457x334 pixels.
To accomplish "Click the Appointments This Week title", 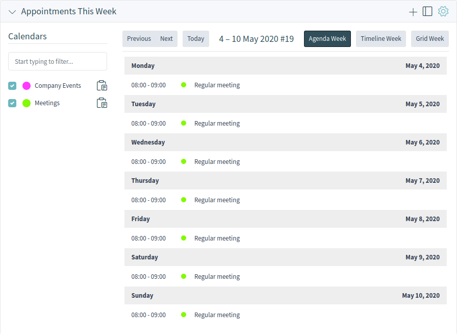I will 69,11.
